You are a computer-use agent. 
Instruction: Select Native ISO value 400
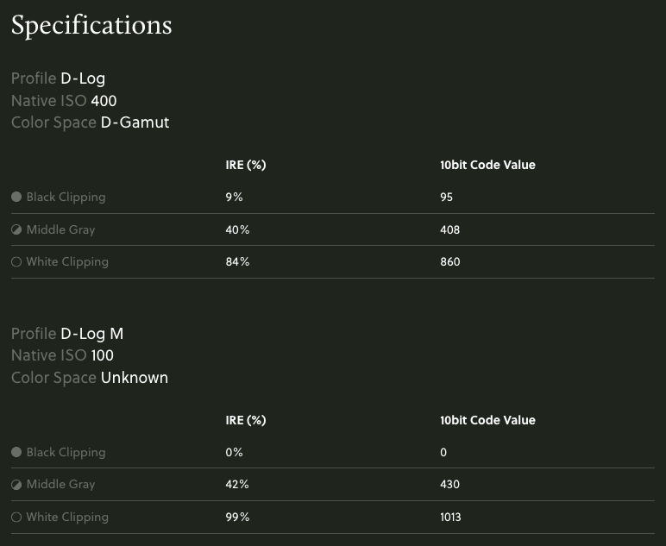[104, 101]
